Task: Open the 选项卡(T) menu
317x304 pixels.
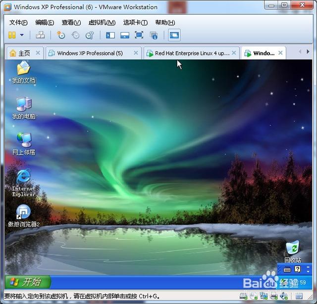Action: pos(135,22)
